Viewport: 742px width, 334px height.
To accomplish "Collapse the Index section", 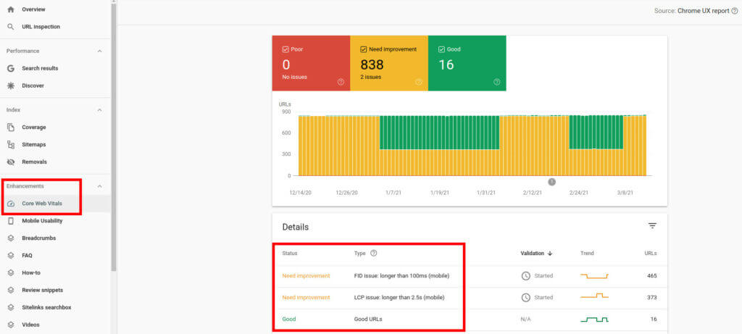I will click(99, 109).
